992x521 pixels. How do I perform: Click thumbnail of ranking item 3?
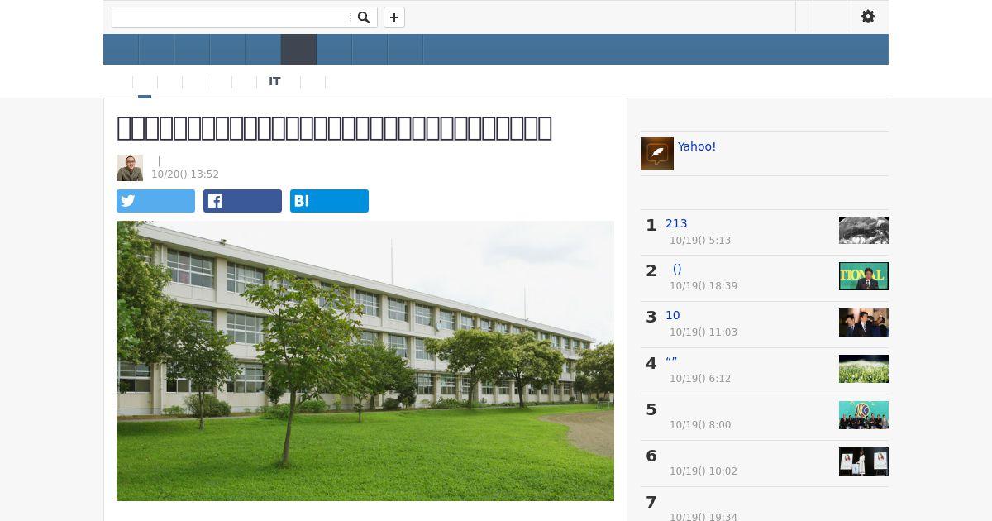click(x=864, y=323)
